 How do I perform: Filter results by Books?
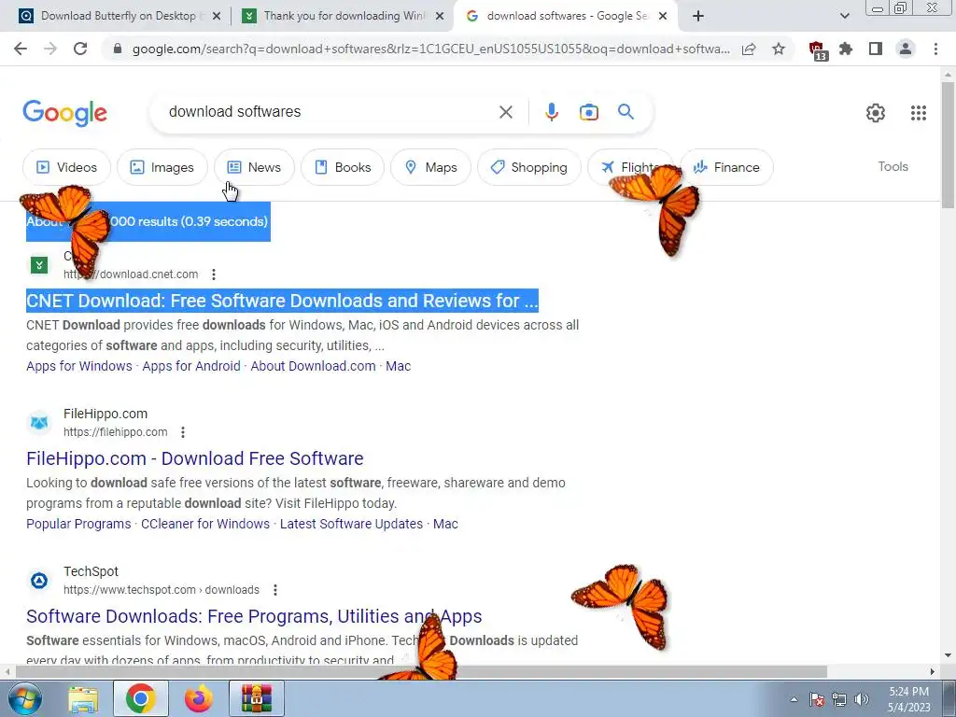(343, 167)
